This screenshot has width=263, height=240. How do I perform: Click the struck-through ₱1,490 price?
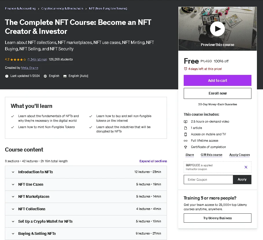[x=206, y=61]
